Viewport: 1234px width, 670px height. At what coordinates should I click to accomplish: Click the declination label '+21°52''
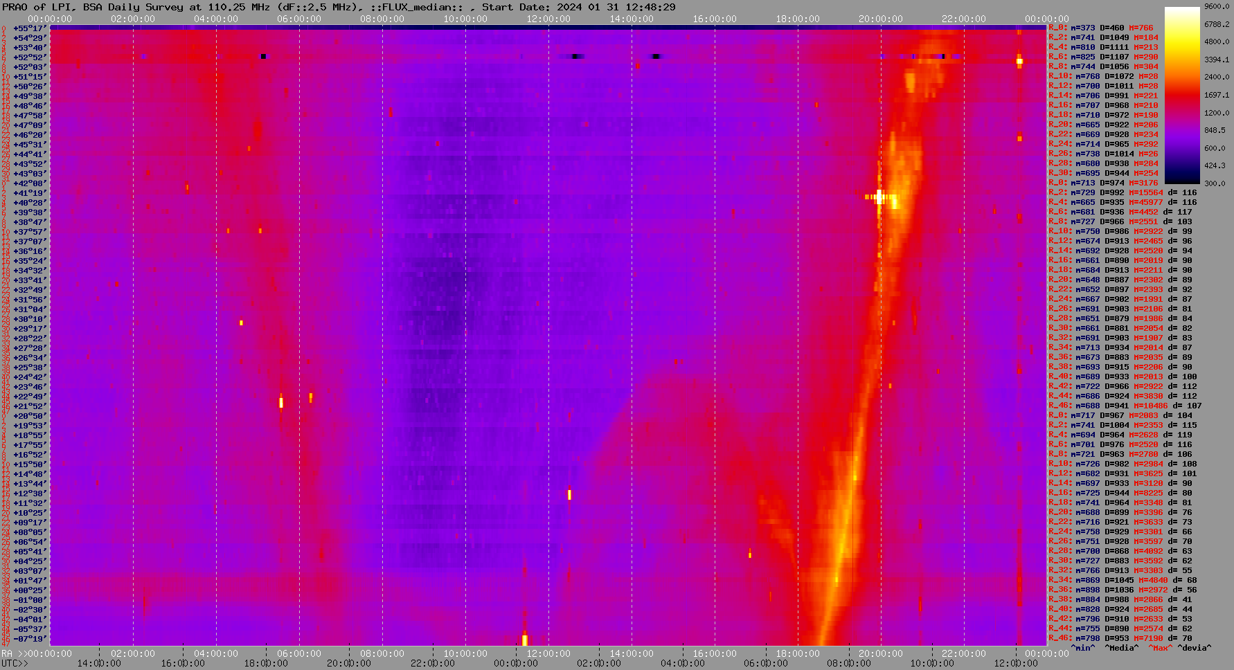pos(29,406)
